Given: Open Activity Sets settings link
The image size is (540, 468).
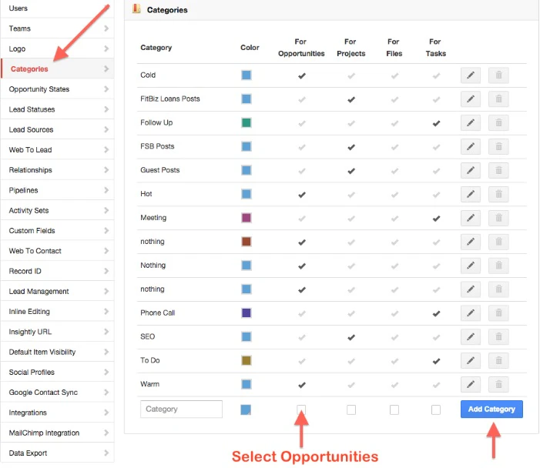Looking at the screenshot, I should coord(57,210).
